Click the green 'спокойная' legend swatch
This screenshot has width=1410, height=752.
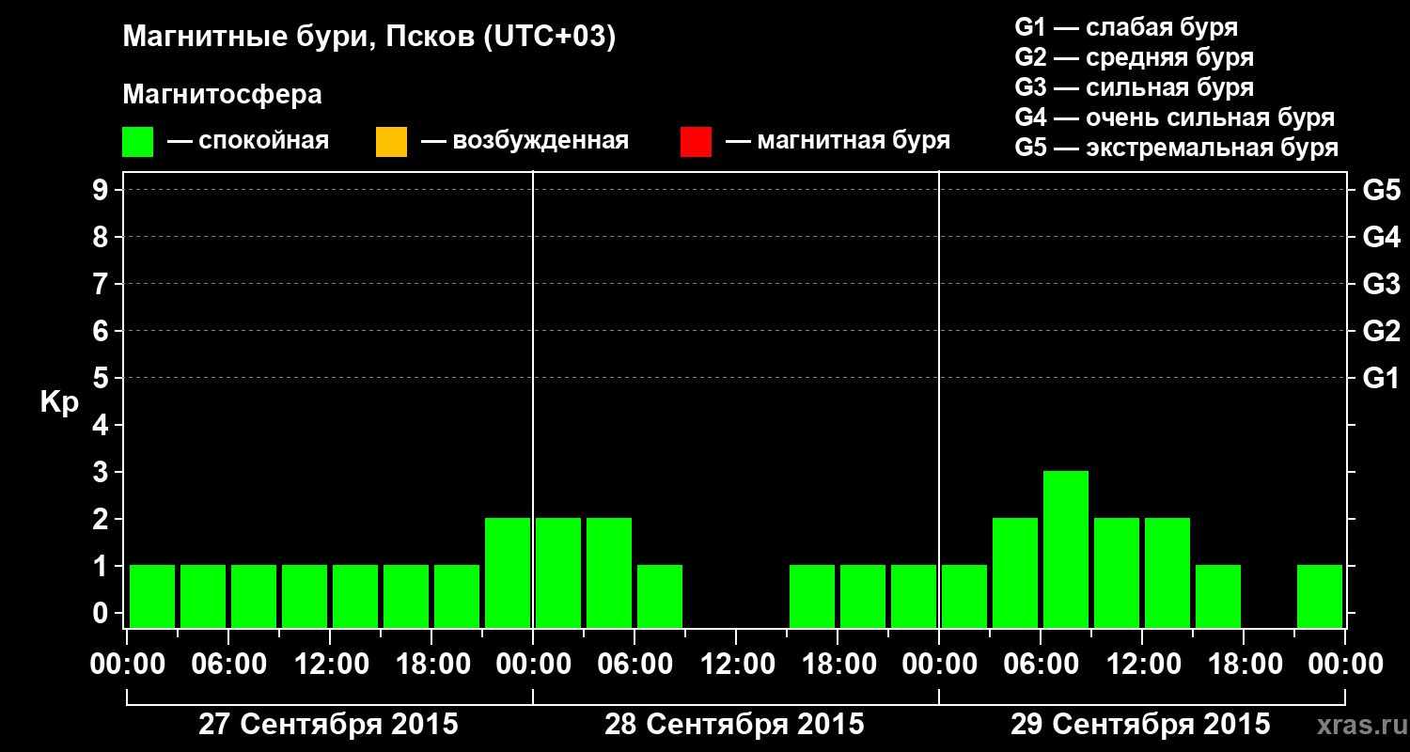point(137,142)
